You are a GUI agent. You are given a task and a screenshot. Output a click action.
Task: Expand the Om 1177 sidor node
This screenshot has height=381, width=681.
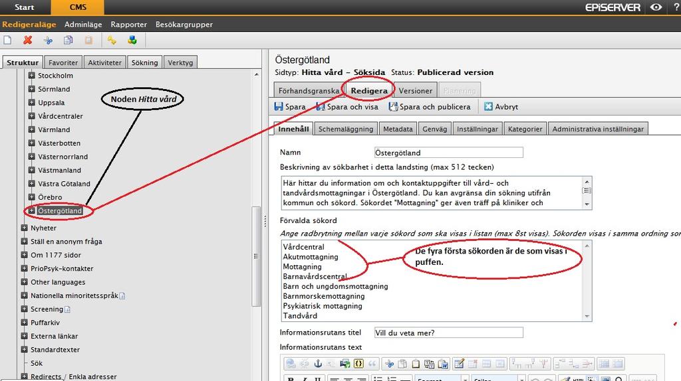(25, 254)
